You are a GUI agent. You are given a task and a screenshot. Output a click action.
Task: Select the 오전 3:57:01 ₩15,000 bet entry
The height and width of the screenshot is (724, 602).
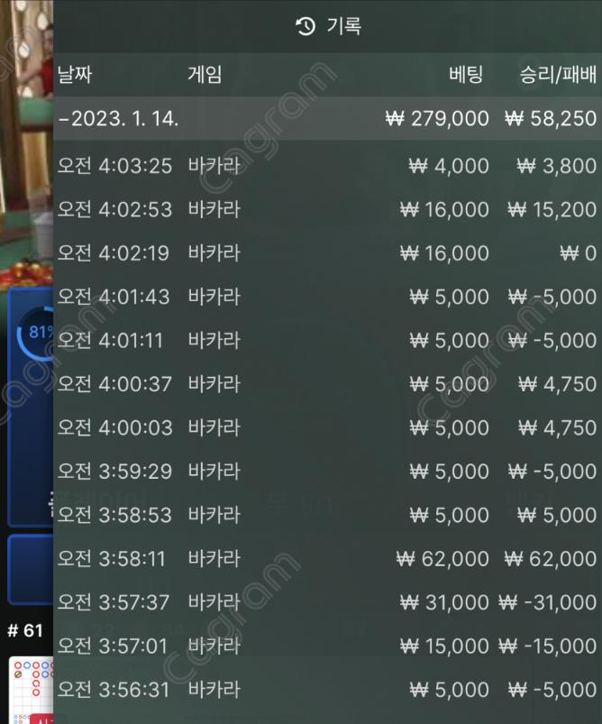[328, 646]
